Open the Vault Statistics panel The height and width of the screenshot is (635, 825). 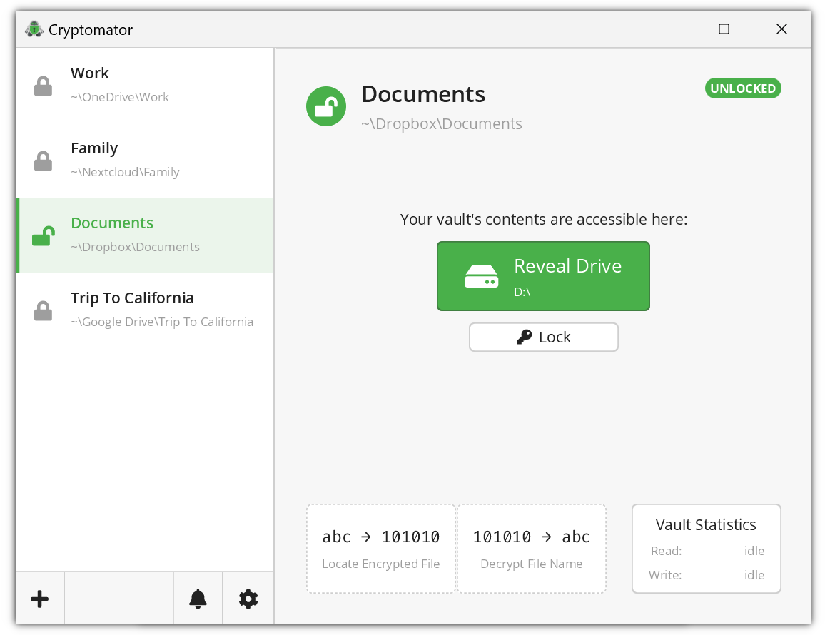(706, 549)
